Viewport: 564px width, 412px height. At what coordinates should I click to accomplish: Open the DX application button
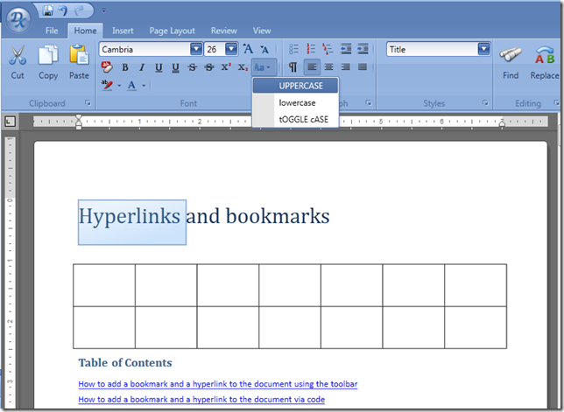pyautogui.click(x=18, y=19)
